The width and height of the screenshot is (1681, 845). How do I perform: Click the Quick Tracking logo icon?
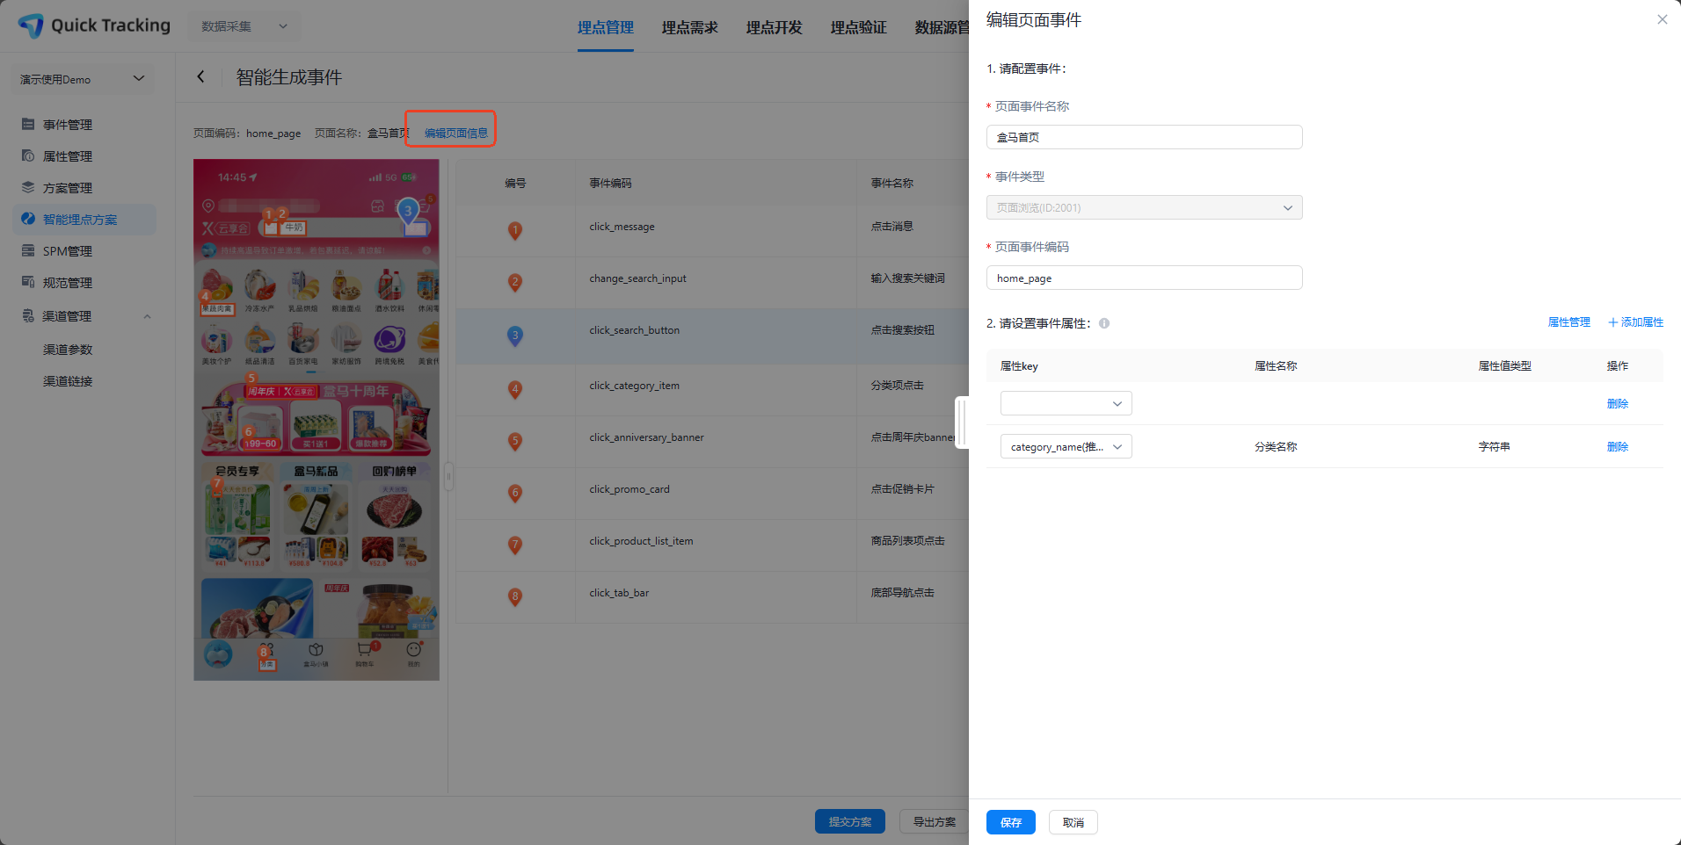pyautogui.click(x=31, y=25)
